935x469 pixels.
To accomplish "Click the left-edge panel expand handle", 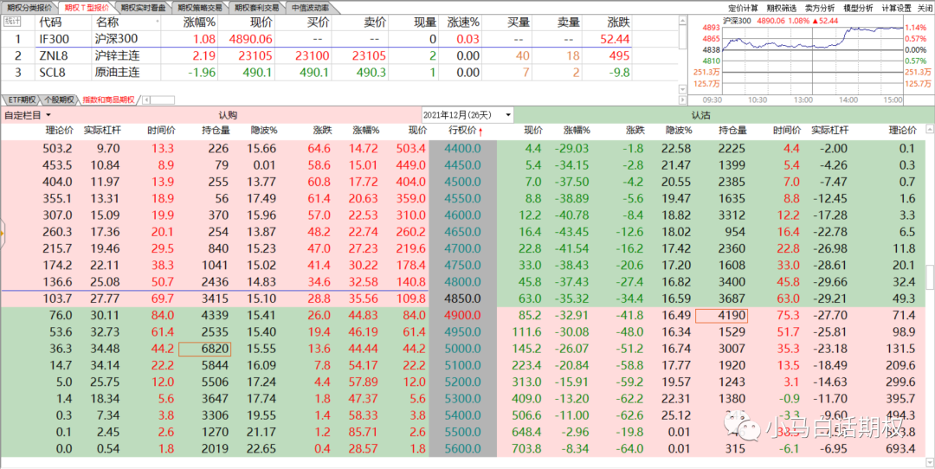I will [3, 231].
